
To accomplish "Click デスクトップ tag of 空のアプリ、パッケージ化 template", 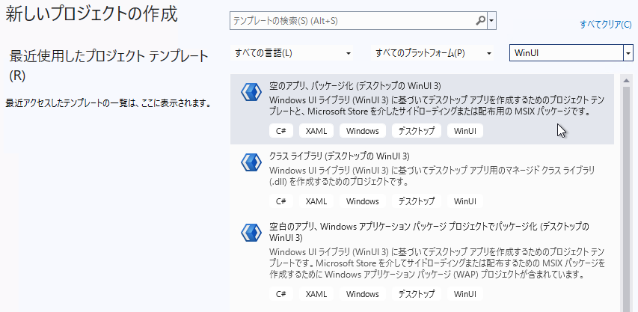I will 417,131.
